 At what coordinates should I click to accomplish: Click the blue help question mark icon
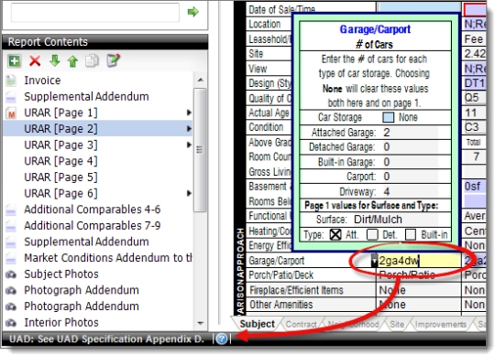pos(222,339)
